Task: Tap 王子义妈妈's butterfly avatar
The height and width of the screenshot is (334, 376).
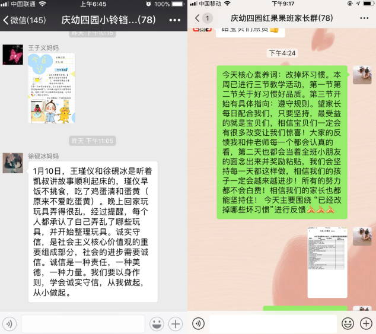Action: [x=13, y=55]
